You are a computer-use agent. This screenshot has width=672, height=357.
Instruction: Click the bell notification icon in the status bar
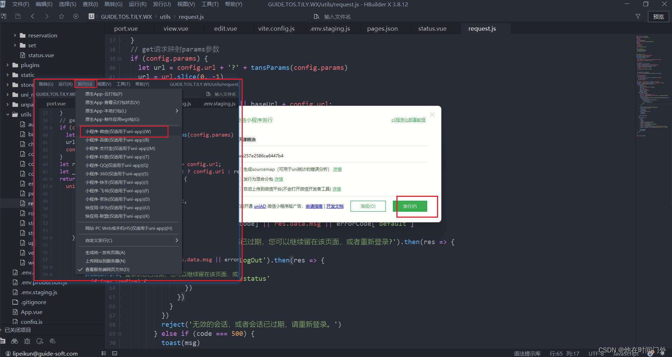tap(662, 353)
